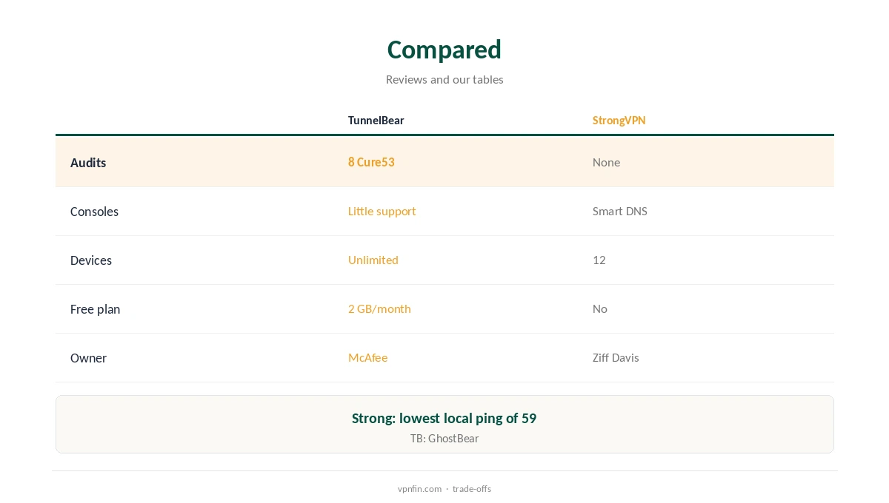Click the 'Ziff Davis' owner cell

[x=616, y=357]
